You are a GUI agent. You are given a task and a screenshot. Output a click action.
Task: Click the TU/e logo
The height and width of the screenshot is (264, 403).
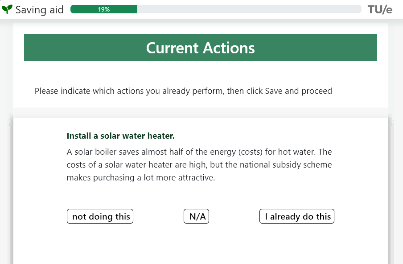(380, 9)
